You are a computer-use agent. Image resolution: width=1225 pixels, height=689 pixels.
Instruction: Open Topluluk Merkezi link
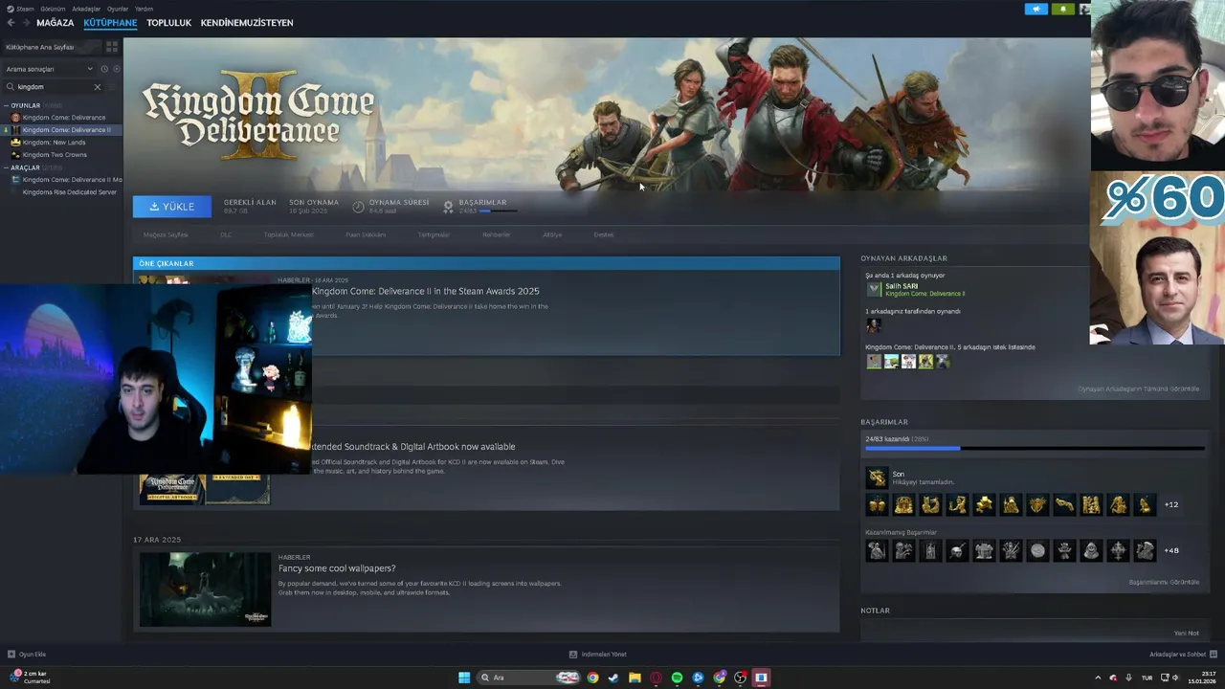(289, 234)
